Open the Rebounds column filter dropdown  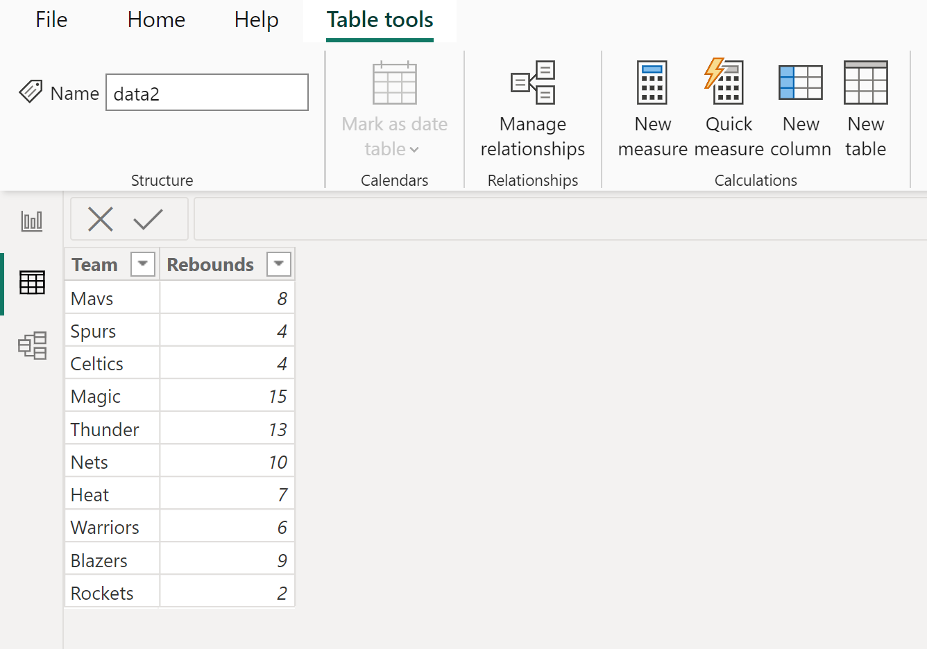pos(278,264)
